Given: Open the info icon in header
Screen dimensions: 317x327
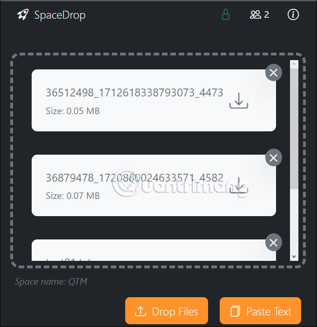Looking at the screenshot, I should (x=293, y=14).
